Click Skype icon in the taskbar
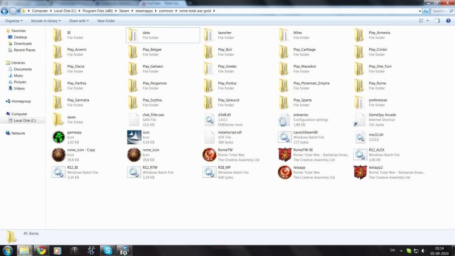 [108, 250]
